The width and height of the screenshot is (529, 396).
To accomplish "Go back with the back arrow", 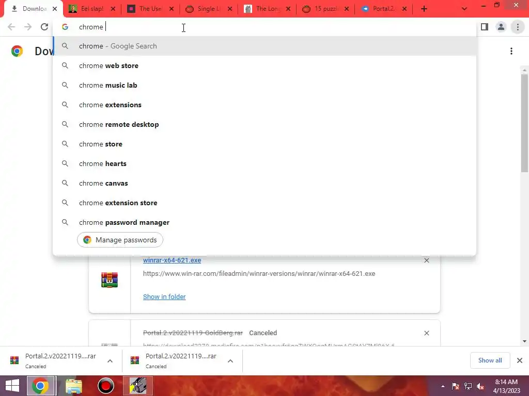I will click(x=11, y=27).
